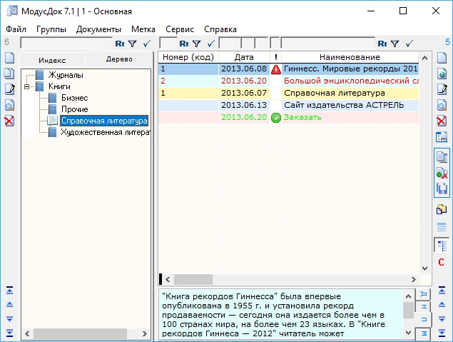Image resolution: width=453 pixels, height=342 pixels.
Task: Click the search magnifier icon in left toolbar
Action: 9,105
